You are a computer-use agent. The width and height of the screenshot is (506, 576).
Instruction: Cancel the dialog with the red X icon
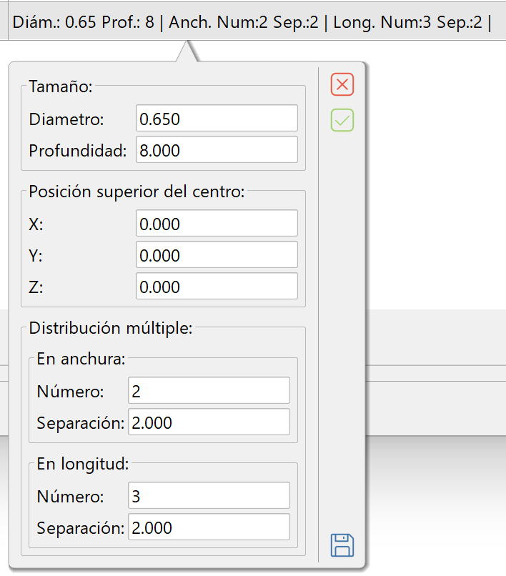(x=342, y=85)
